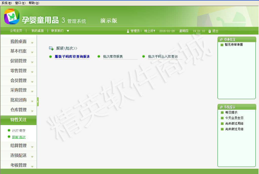Image resolution: width=259 pixels, height=174 pixels.
Task: Click 今天会员生日 entry
Action: click(x=234, y=118)
